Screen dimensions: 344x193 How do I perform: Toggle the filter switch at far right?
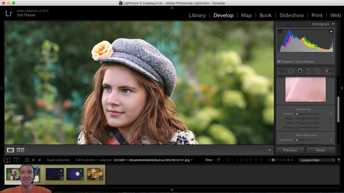pos(339,160)
